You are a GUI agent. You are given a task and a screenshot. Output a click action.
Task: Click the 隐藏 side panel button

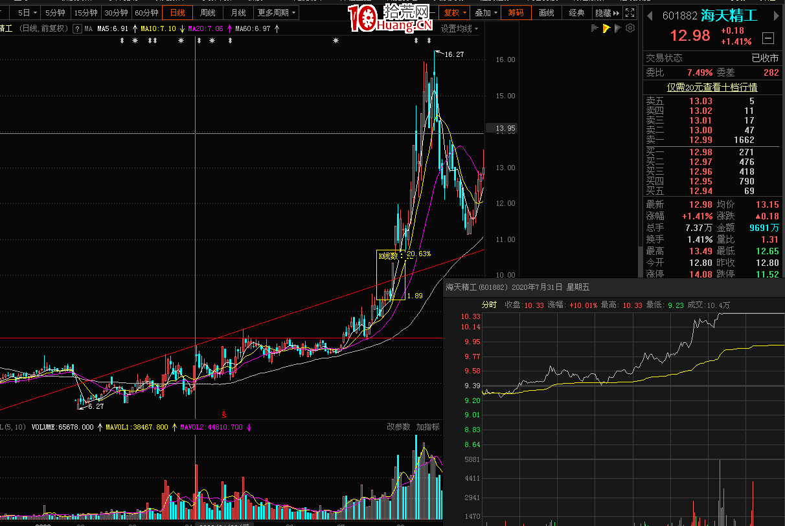click(607, 13)
